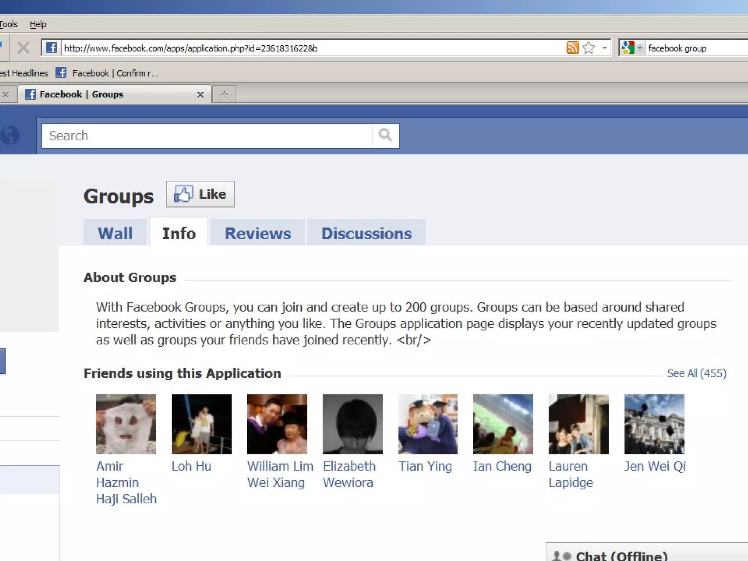Click See All (455) friends link
The image size is (748, 561).
click(697, 373)
